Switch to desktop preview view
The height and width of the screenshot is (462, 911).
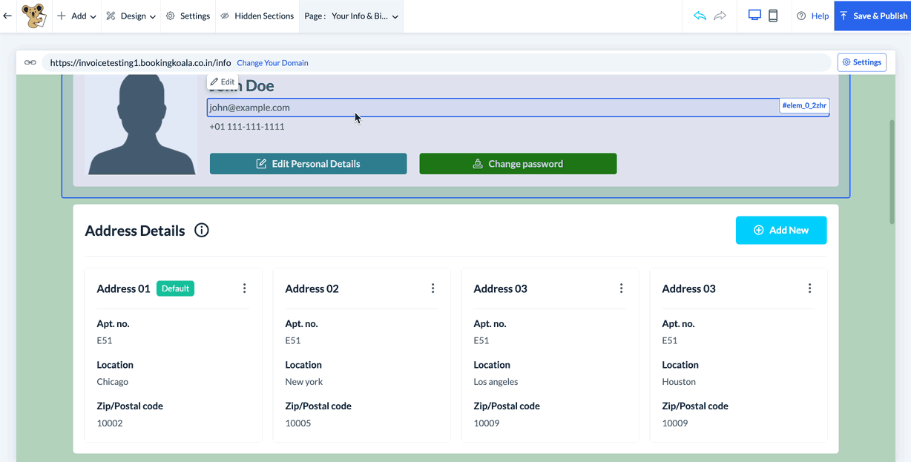(x=754, y=16)
